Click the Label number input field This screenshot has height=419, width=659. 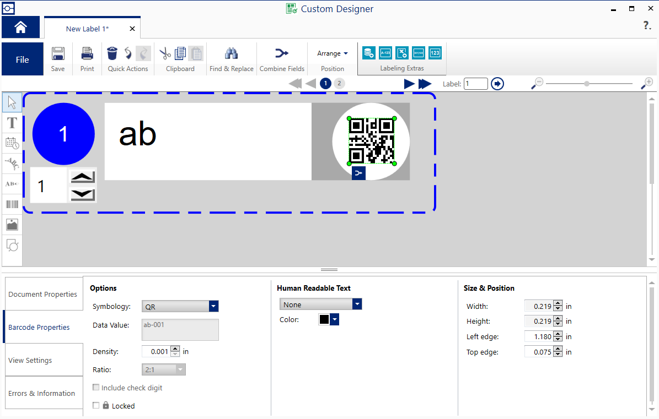coord(475,84)
